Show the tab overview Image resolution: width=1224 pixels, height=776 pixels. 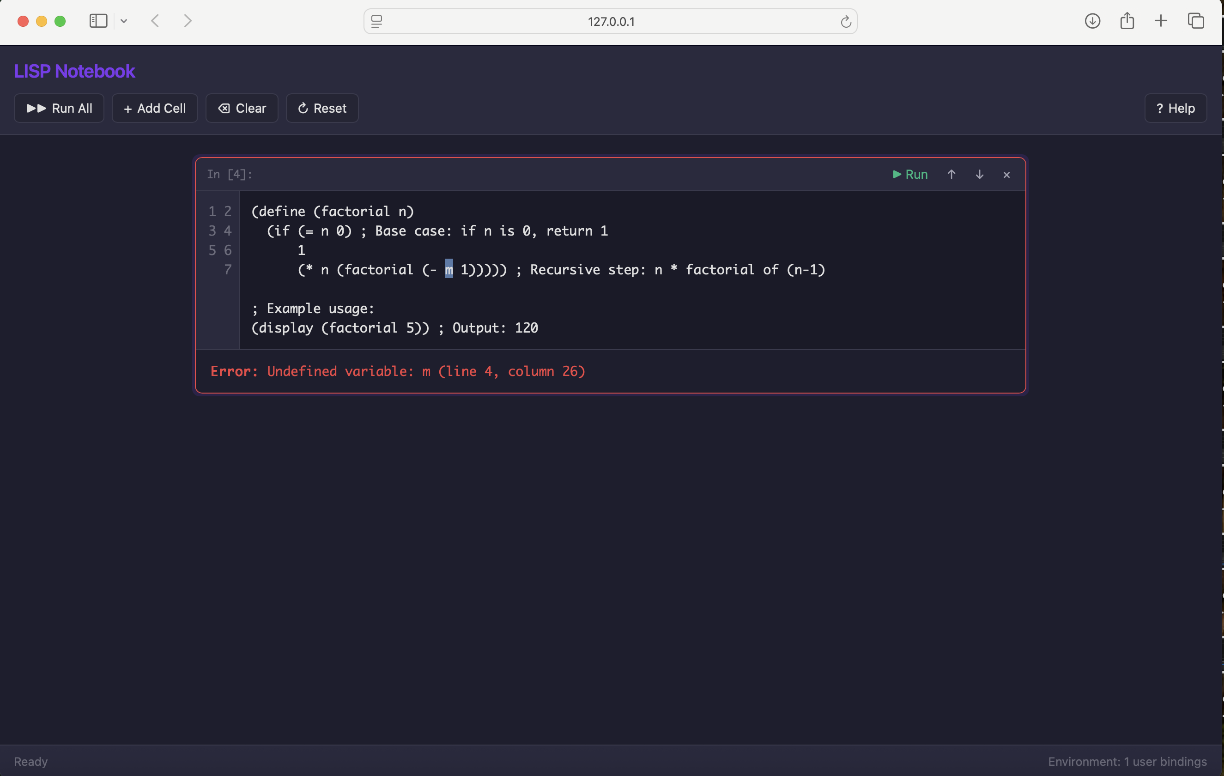(1196, 21)
